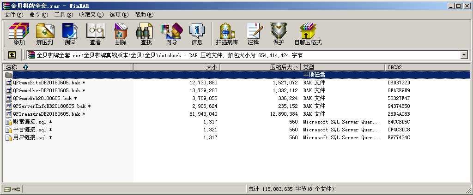
Task: Click the 用户链接.sql file icon
Action: tap(9, 137)
